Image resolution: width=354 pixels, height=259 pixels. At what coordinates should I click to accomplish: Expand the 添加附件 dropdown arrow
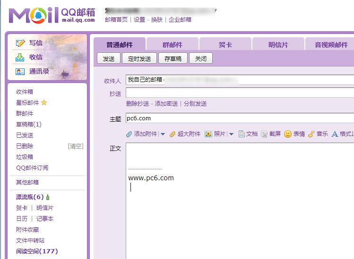pyautogui.click(x=163, y=134)
